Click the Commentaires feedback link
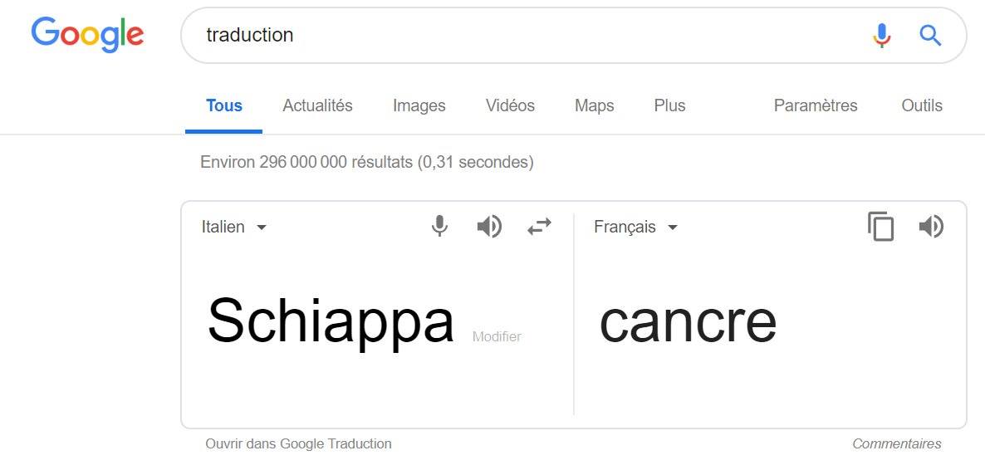Screen dimensions: 985x475 click(896, 443)
